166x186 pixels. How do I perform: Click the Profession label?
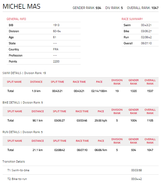point(16,55)
